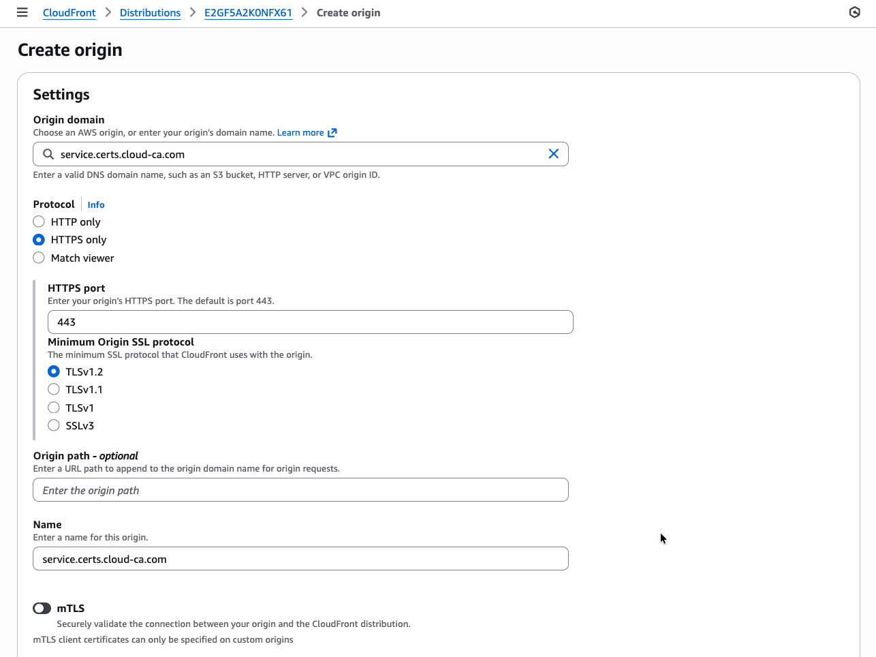Select the Match viewer protocol option
Screen dimensions: 876x657
(39, 258)
